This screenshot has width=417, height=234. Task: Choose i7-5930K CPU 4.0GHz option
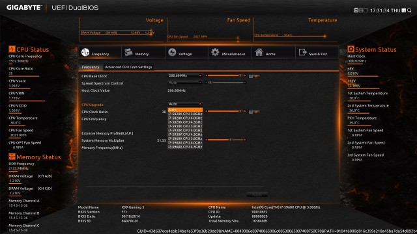(x=185, y=130)
